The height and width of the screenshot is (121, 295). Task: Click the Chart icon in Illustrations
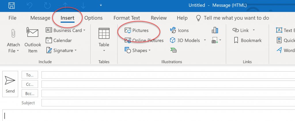(215, 30)
